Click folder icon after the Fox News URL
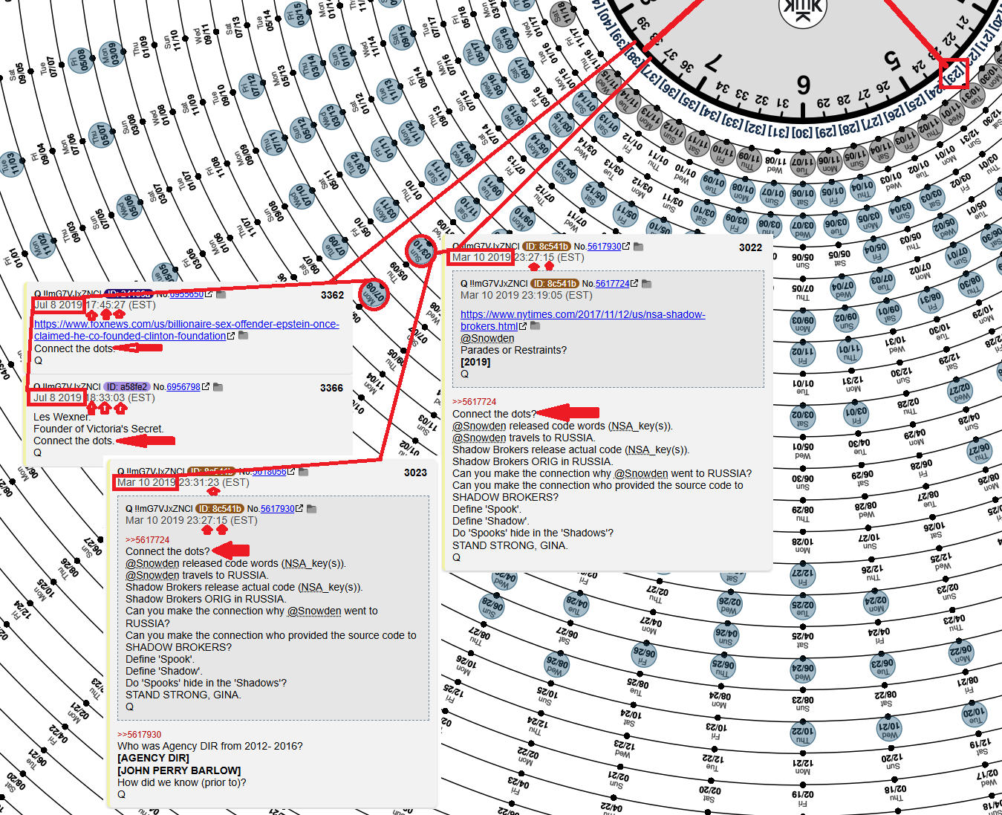The height and width of the screenshot is (815, 1002). 243,336
